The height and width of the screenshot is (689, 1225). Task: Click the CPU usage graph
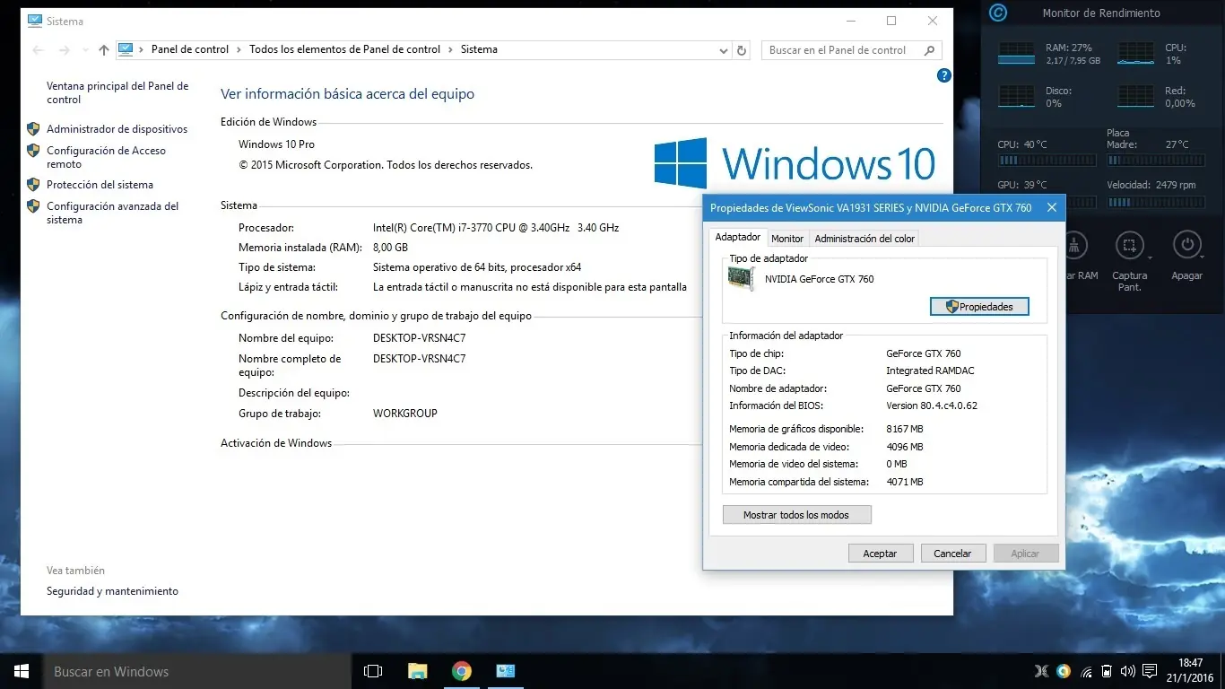[1135, 54]
